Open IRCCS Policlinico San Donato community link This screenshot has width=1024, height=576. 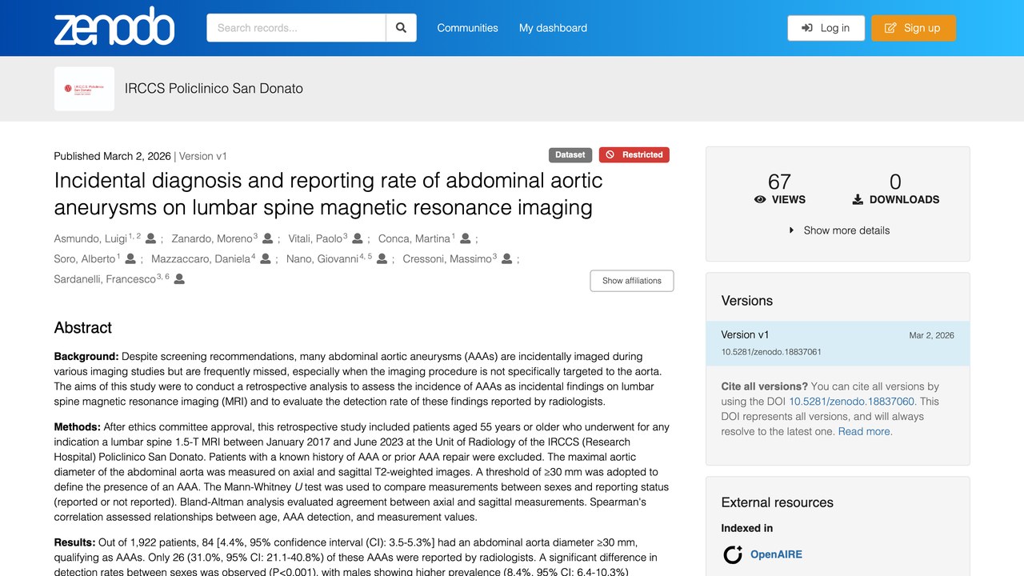pos(214,89)
